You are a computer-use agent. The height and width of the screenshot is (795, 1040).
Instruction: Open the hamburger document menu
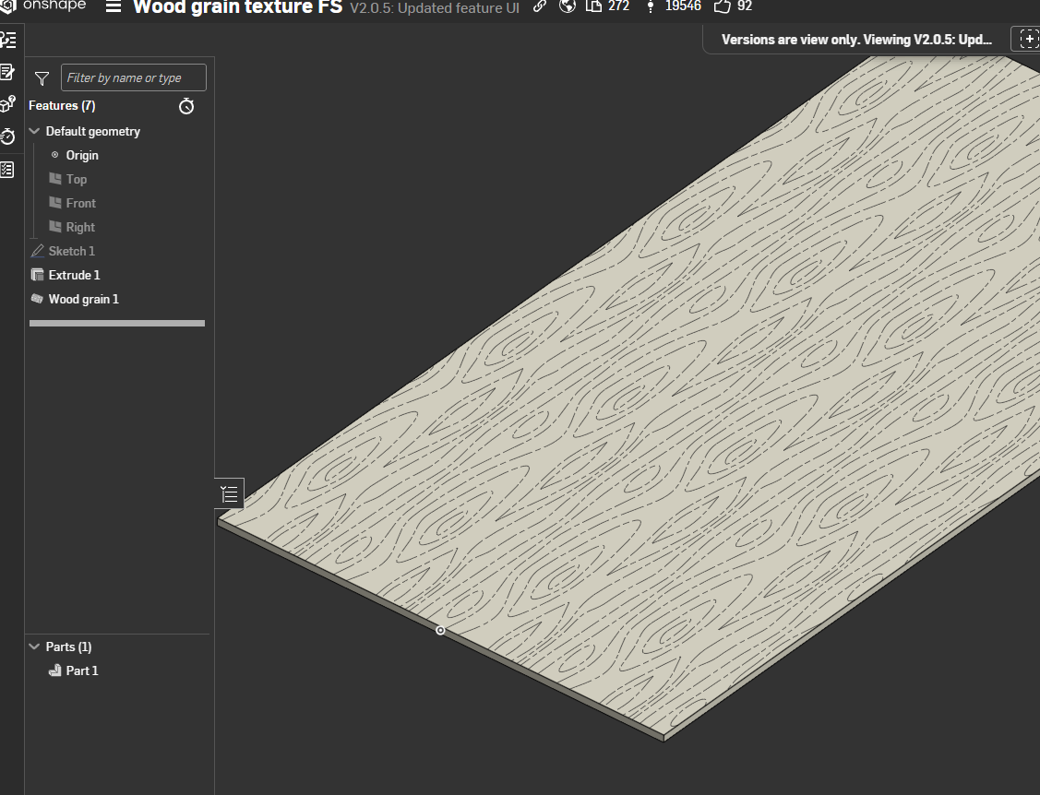click(x=114, y=6)
